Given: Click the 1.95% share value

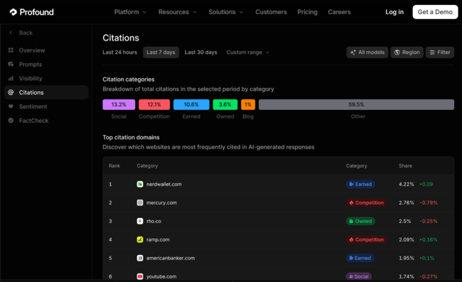Looking at the screenshot, I should pyautogui.click(x=407, y=258).
